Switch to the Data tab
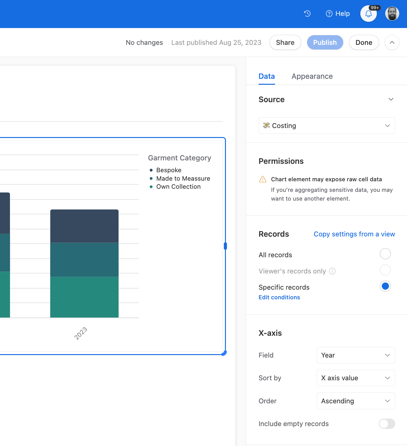Image resolution: width=407 pixels, height=446 pixels. tap(267, 76)
